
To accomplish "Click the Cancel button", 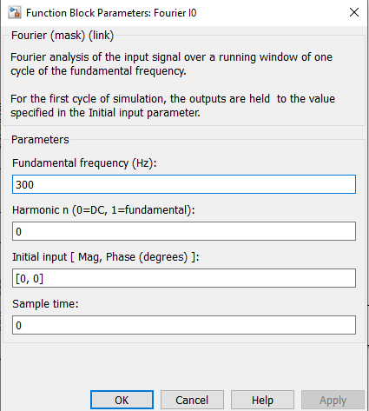I will point(192,400).
